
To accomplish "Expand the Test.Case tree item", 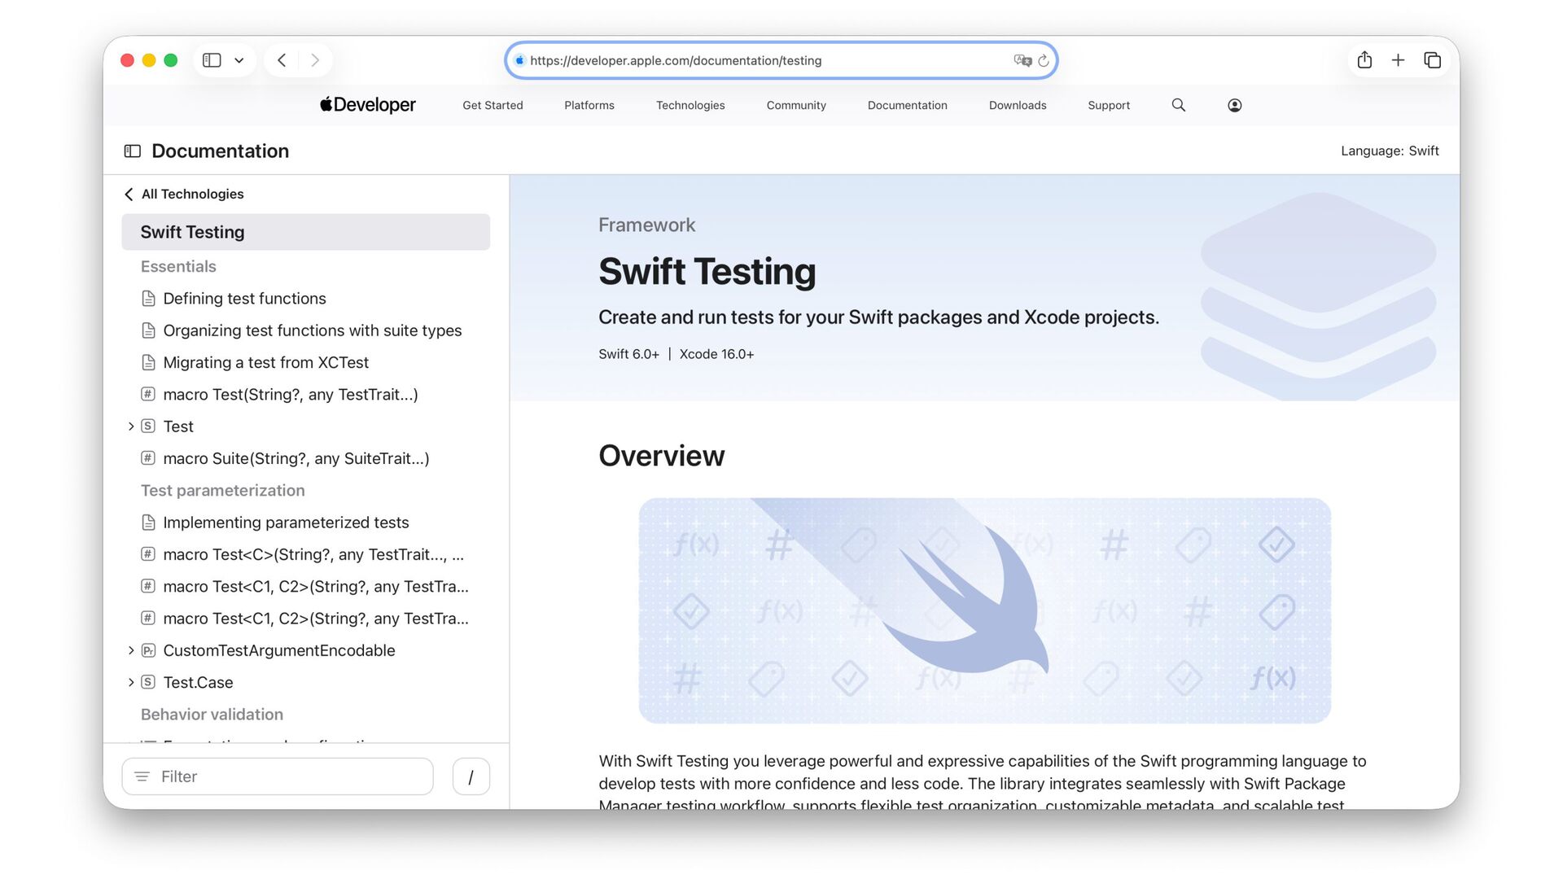I will [x=130, y=682].
